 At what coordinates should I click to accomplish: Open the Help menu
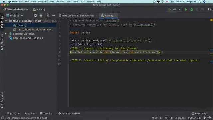(99, 2)
